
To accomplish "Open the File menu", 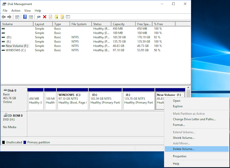I will [5, 10].
